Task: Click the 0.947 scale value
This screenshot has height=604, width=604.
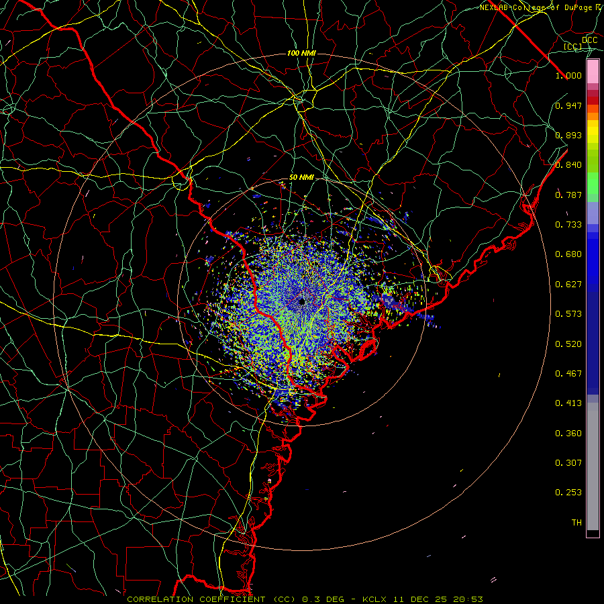Action: coord(568,105)
